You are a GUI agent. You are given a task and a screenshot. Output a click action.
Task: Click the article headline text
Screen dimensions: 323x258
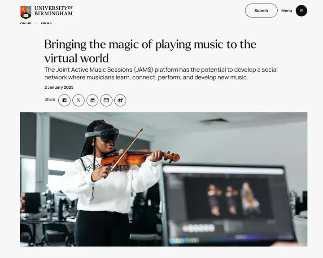[x=150, y=51]
